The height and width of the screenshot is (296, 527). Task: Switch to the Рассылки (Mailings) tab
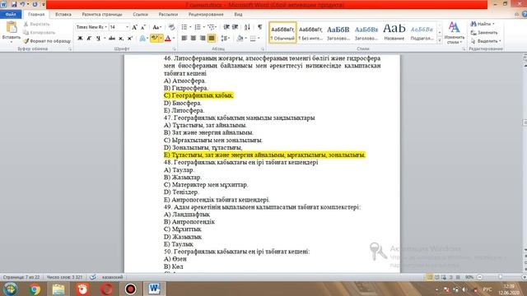[x=168, y=15]
